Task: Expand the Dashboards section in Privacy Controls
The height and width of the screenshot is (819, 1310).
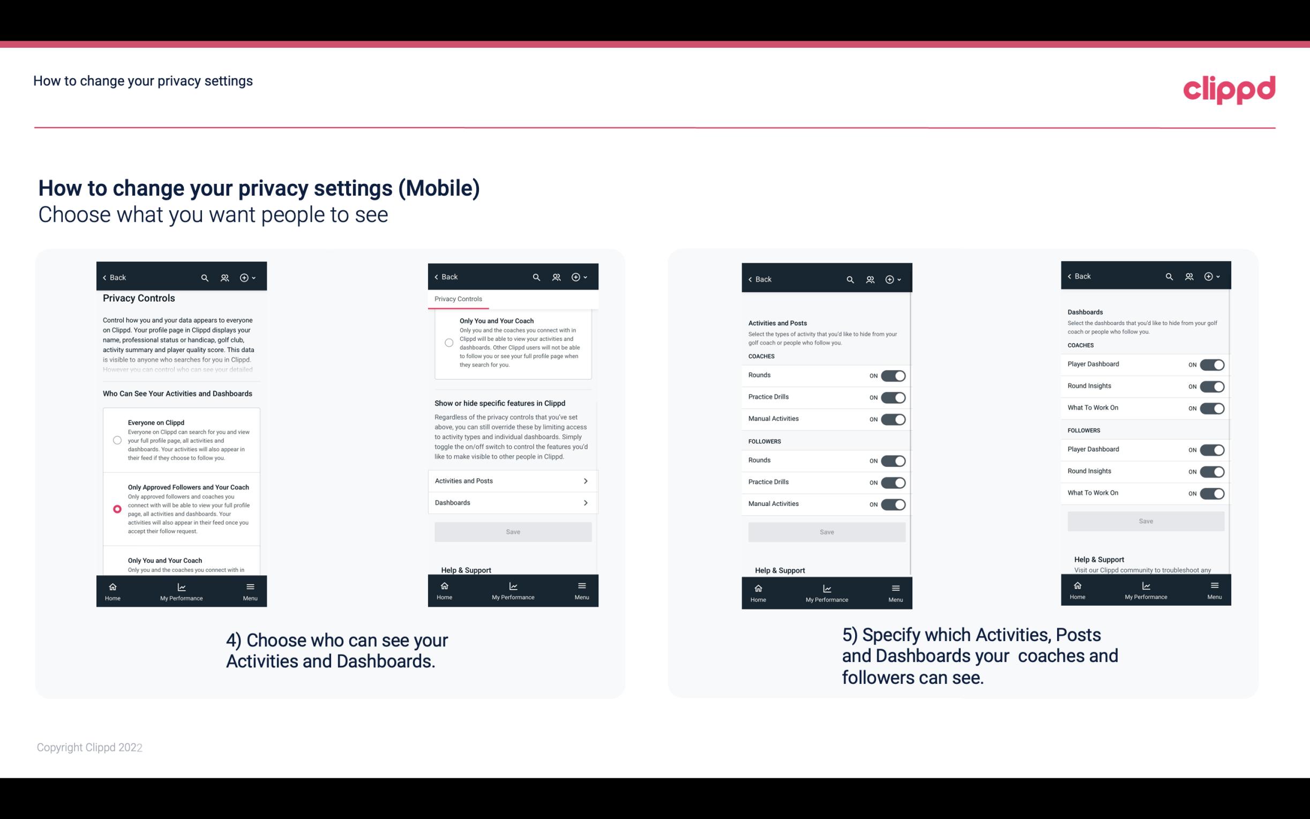Action: (x=512, y=502)
